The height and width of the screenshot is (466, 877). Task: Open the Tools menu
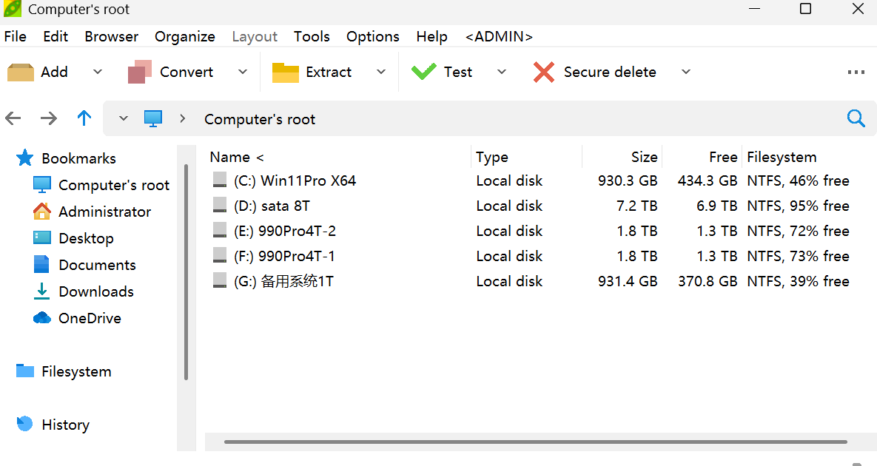tap(312, 36)
